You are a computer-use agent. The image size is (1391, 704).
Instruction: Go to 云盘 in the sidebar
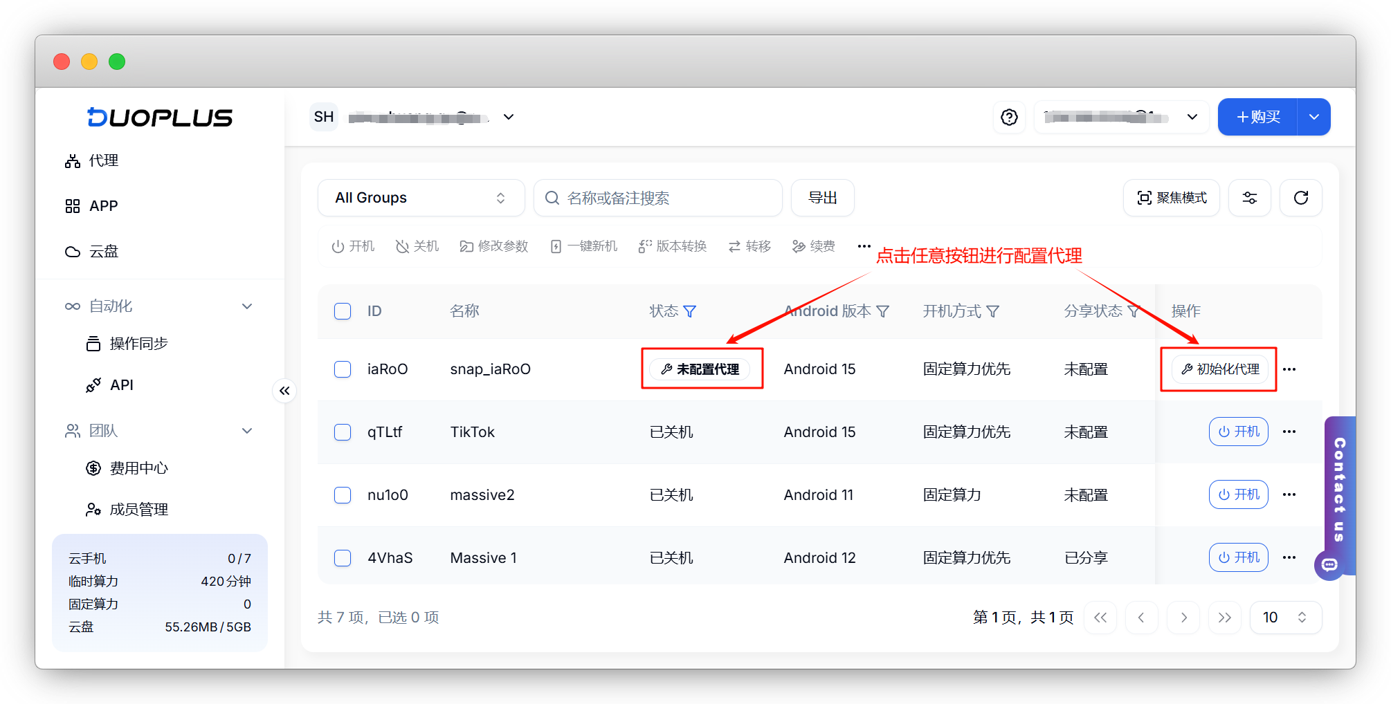click(x=104, y=252)
